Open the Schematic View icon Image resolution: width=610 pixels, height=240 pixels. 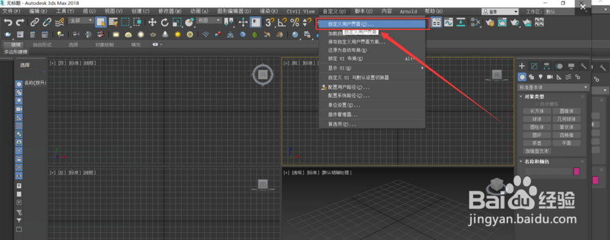coord(461,23)
